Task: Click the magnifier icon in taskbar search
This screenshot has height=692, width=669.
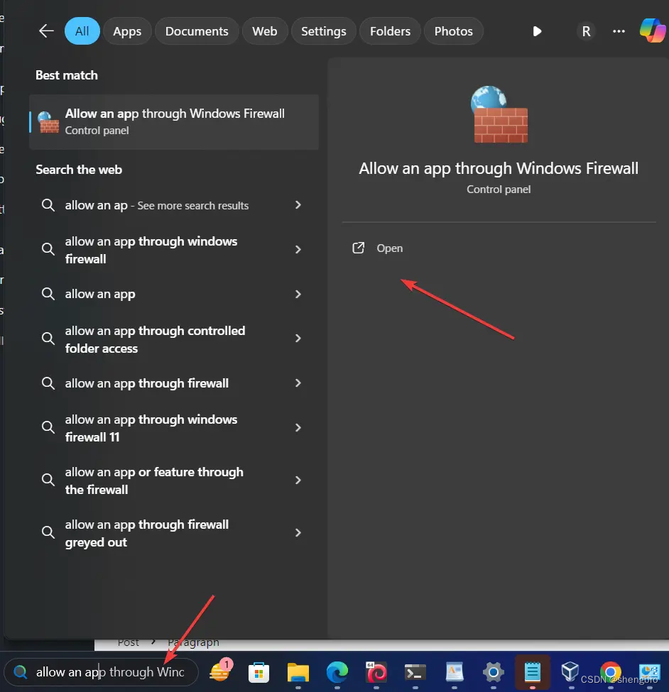Action: (x=20, y=671)
